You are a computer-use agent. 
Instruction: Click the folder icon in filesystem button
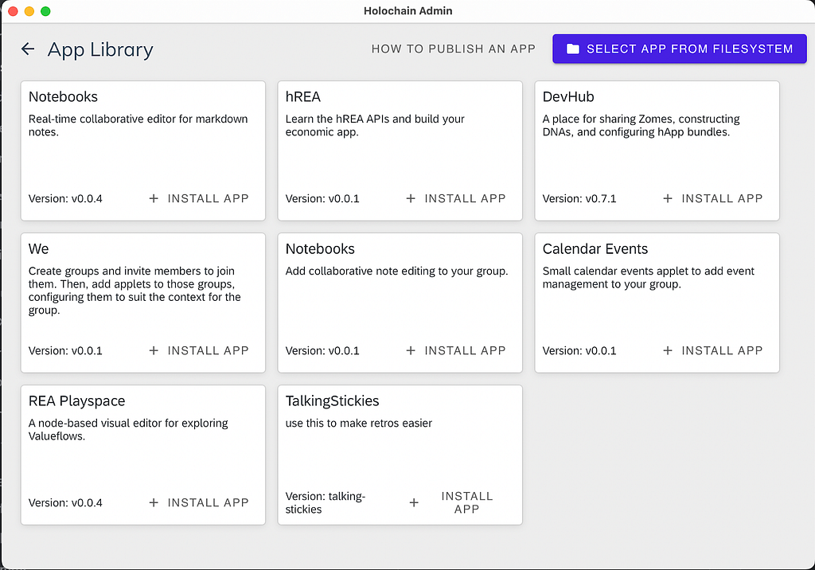(572, 49)
